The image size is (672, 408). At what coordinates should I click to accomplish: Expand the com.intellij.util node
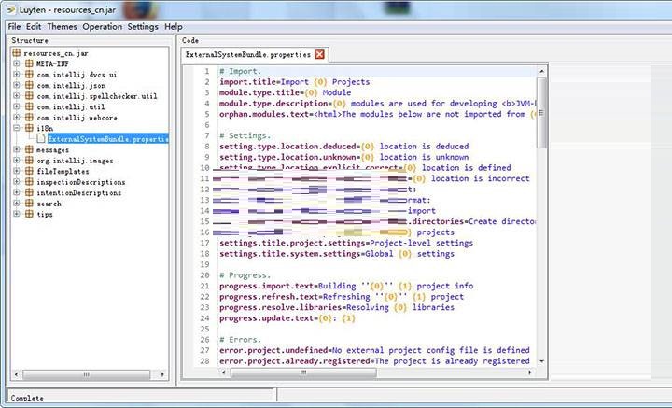tap(16, 106)
